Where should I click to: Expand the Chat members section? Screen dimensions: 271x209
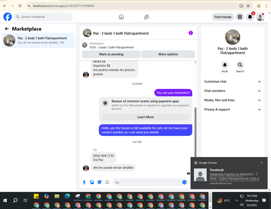click(233, 91)
